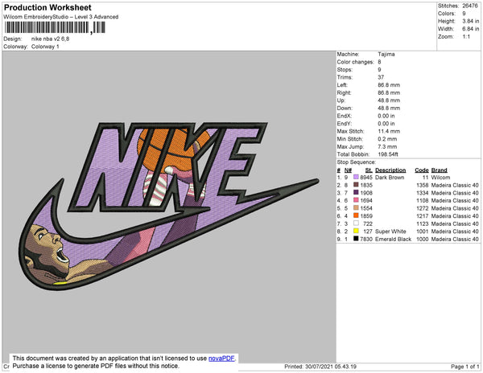This screenshot has height=373, width=483.
Task: Click thread code 1358
Action: click(423, 185)
